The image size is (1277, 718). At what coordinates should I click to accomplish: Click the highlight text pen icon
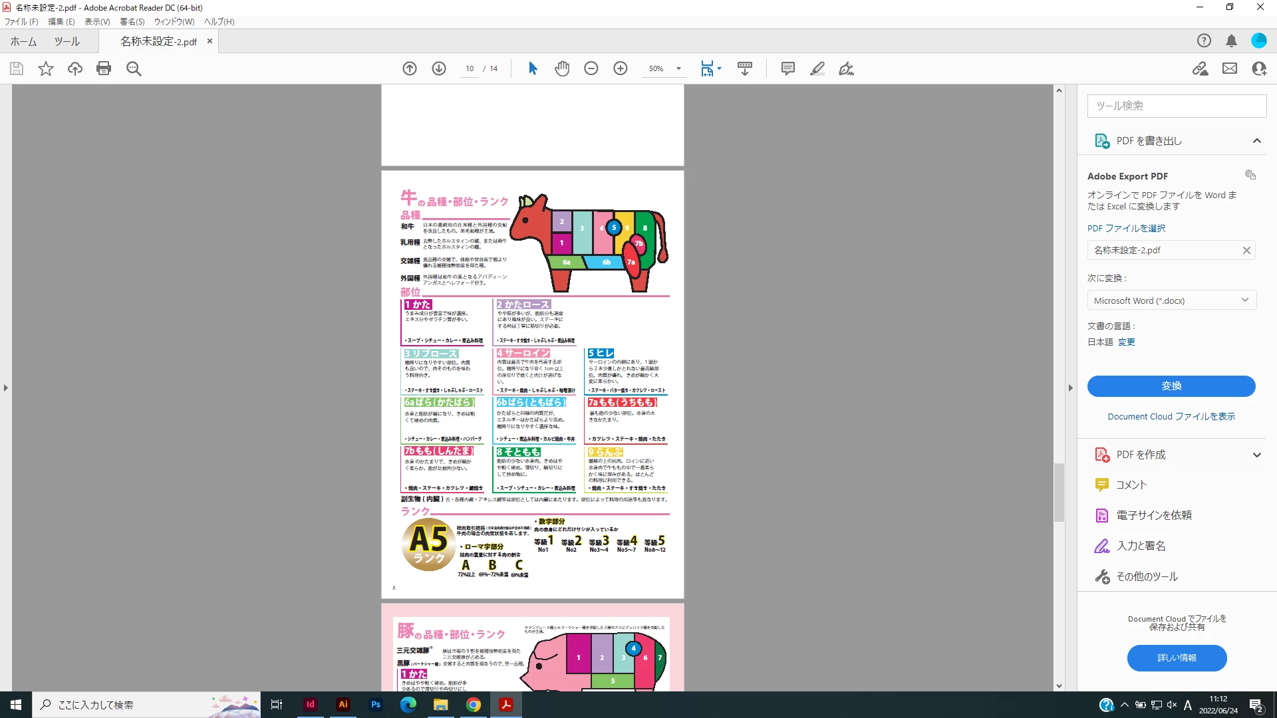[x=817, y=68]
